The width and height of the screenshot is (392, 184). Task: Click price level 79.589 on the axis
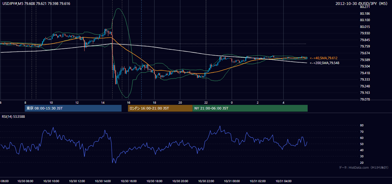(365, 60)
